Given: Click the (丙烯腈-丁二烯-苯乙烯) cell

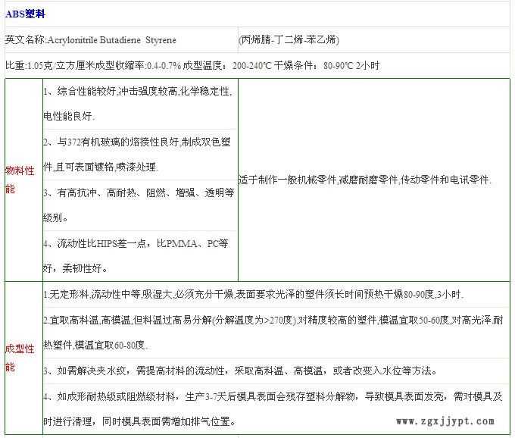Looking at the screenshot, I should [289, 39].
